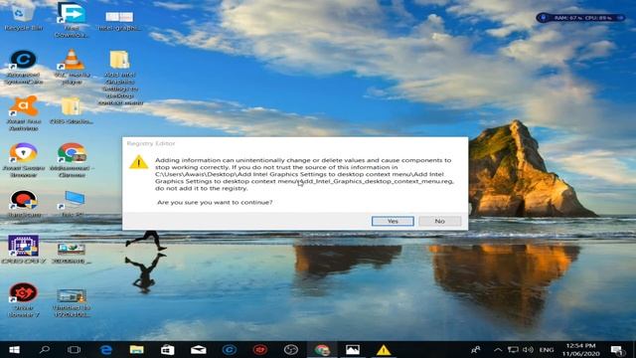Viewport: 636px width, 358px height.
Task: Open Advanced SystemCare from taskbar
Action: tap(230, 350)
